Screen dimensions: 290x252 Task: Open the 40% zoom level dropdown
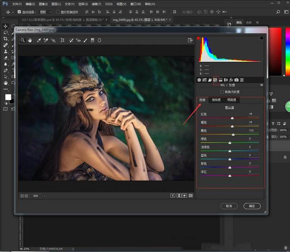coord(44,196)
